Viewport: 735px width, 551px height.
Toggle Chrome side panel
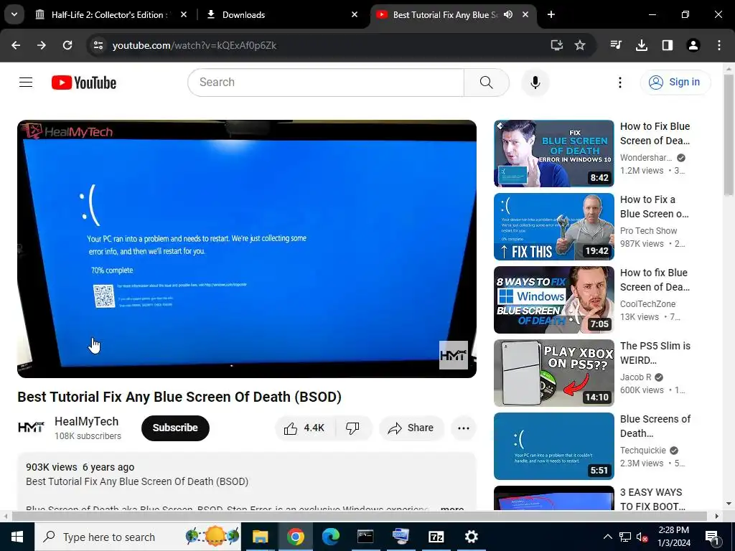[667, 45]
